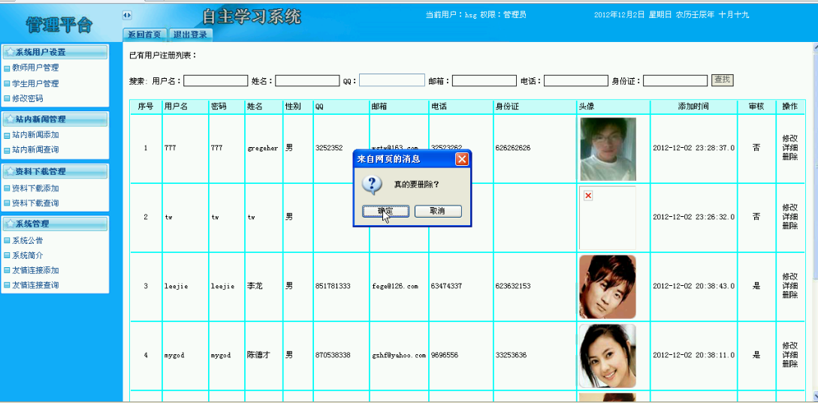Viewport: 818px width, 403px height.
Task: Click 详细 for user 777
Action: click(x=789, y=148)
